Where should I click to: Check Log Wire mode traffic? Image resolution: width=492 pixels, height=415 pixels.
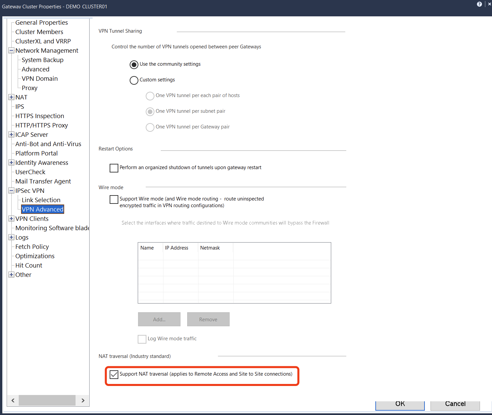pyautogui.click(x=142, y=339)
